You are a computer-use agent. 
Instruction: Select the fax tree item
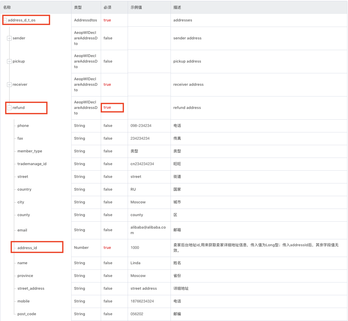coord(20,138)
